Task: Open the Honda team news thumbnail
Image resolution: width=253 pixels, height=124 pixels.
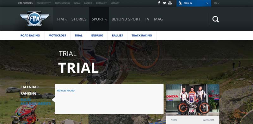Action: point(193,100)
